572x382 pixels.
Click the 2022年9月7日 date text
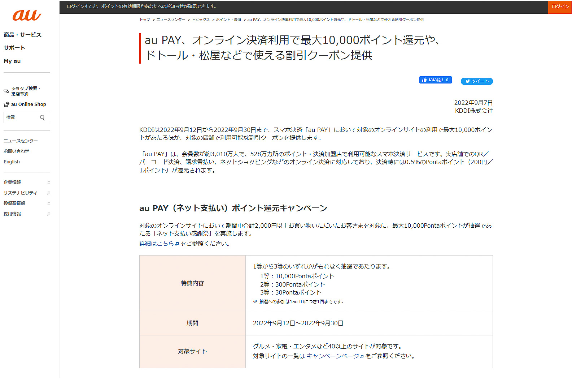[x=473, y=103]
